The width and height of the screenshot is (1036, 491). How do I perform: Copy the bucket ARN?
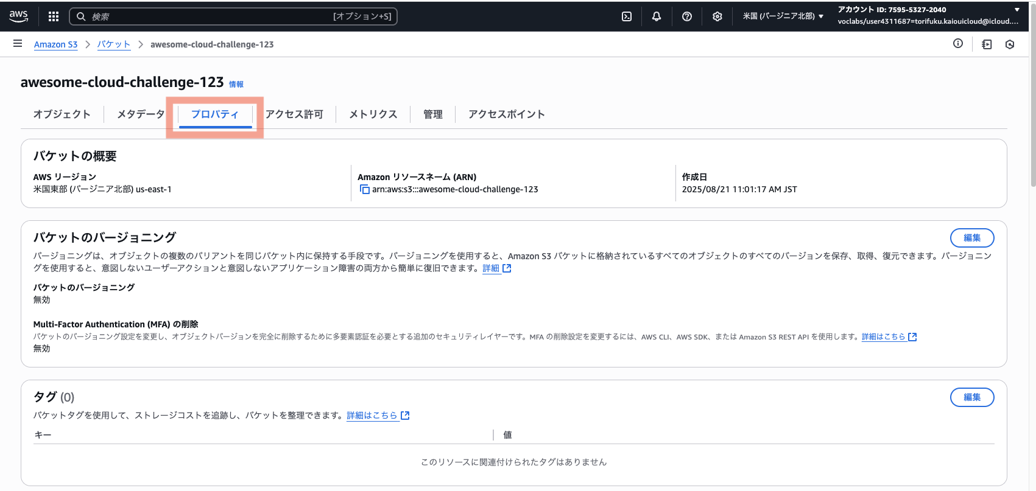click(365, 190)
